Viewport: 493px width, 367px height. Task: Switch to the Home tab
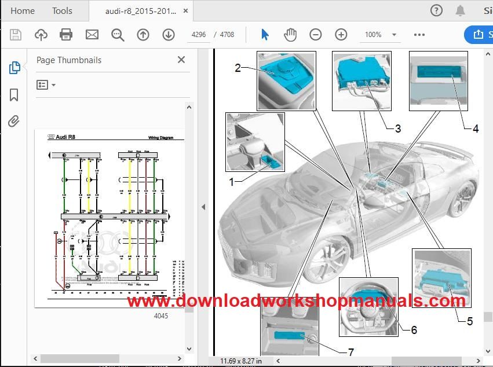(23, 11)
